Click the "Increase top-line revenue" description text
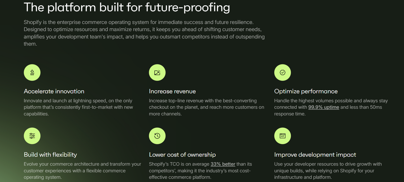This screenshot has height=182, width=404. pyautogui.click(x=206, y=107)
